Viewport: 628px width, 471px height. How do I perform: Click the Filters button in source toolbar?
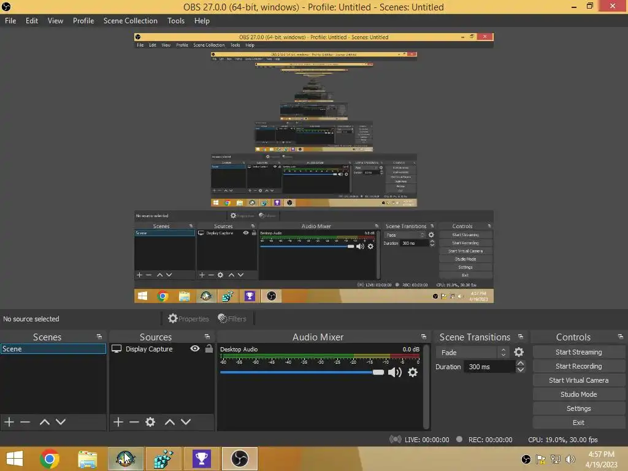[232, 319]
